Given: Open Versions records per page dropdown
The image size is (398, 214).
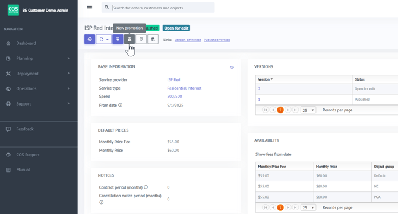Looking at the screenshot, I should (308, 110).
